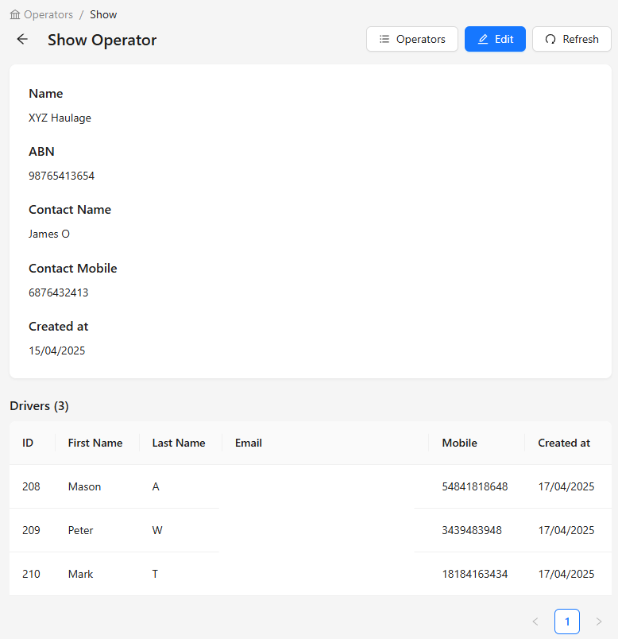The height and width of the screenshot is (639, 618).
Task: Select the driver row for Mason
Action: tap(311, 486)
